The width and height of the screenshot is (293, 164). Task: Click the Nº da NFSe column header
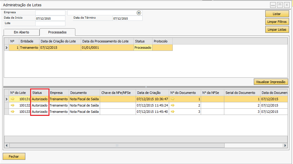coord(213,93)
